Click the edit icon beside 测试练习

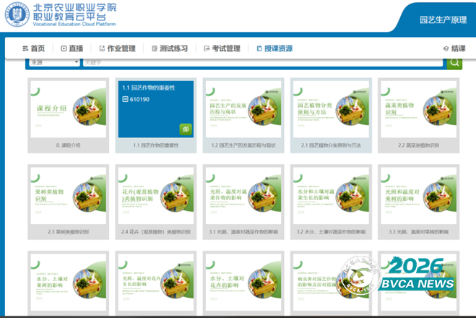point(154,48)
